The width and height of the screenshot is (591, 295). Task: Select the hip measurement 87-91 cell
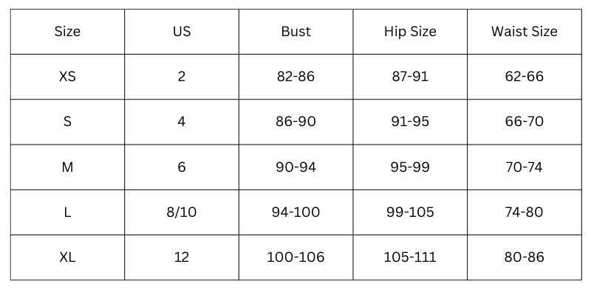point(410,77)
